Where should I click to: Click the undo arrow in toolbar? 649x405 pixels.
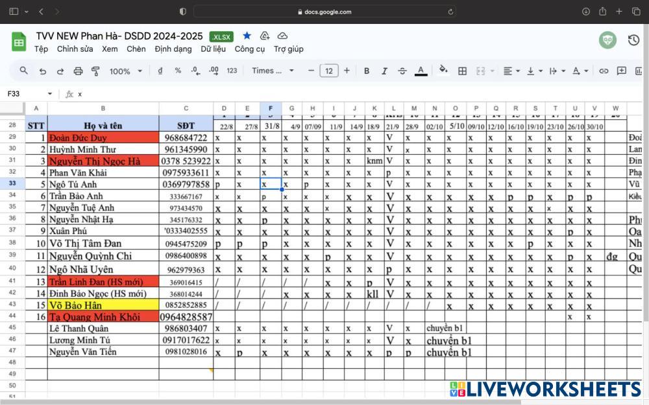tap(43, 71)
